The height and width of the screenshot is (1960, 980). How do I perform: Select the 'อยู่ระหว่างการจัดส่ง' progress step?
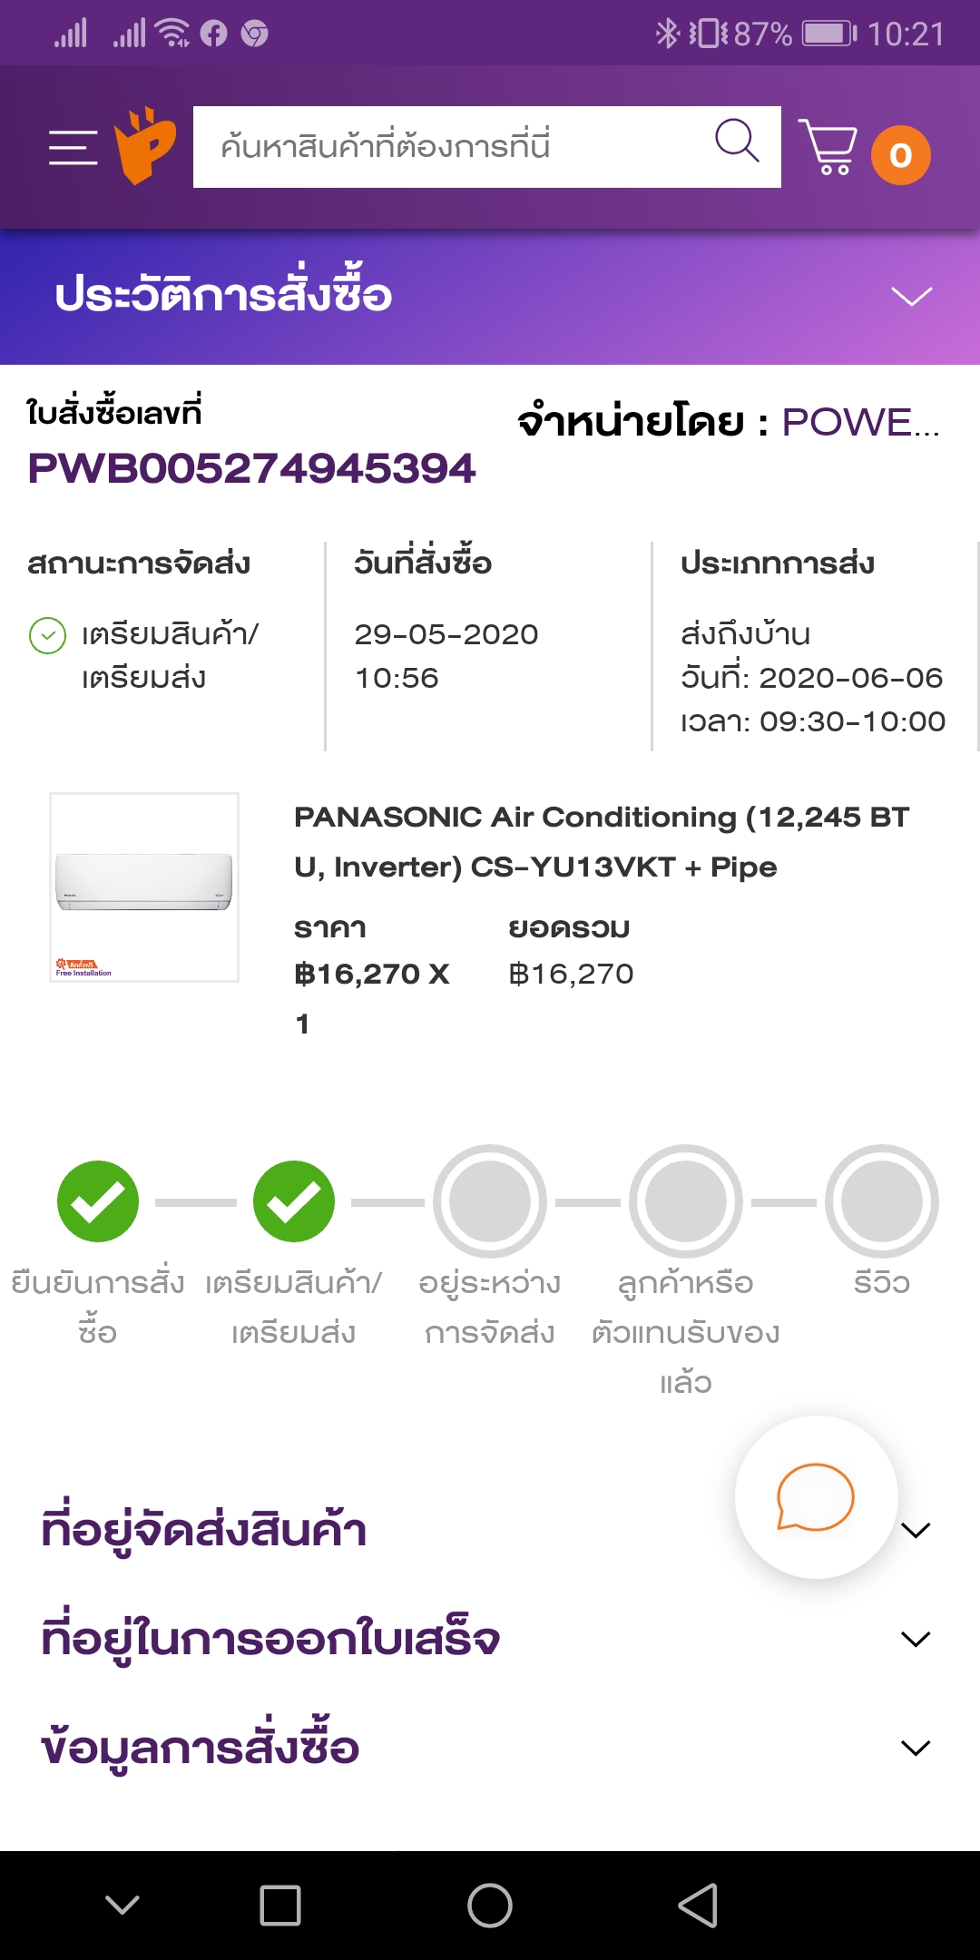490,1201
